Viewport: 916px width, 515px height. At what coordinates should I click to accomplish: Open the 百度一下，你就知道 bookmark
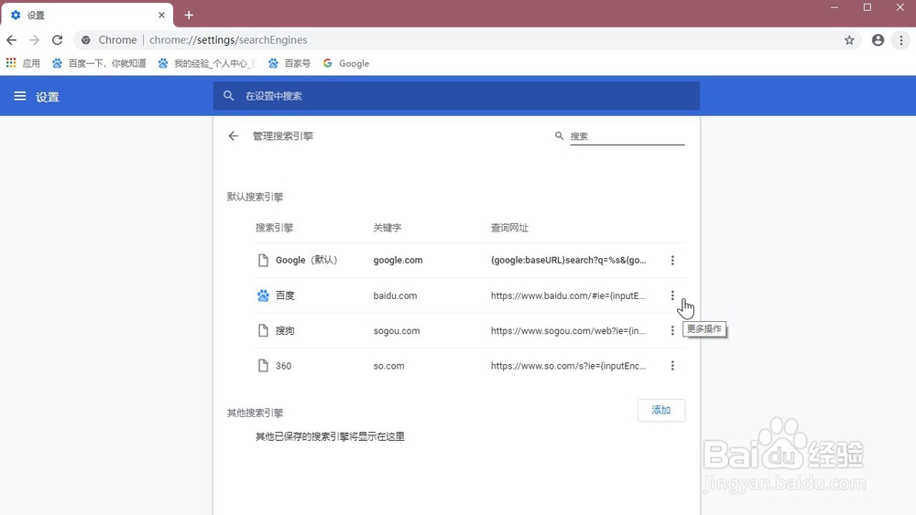coord(99,63)
